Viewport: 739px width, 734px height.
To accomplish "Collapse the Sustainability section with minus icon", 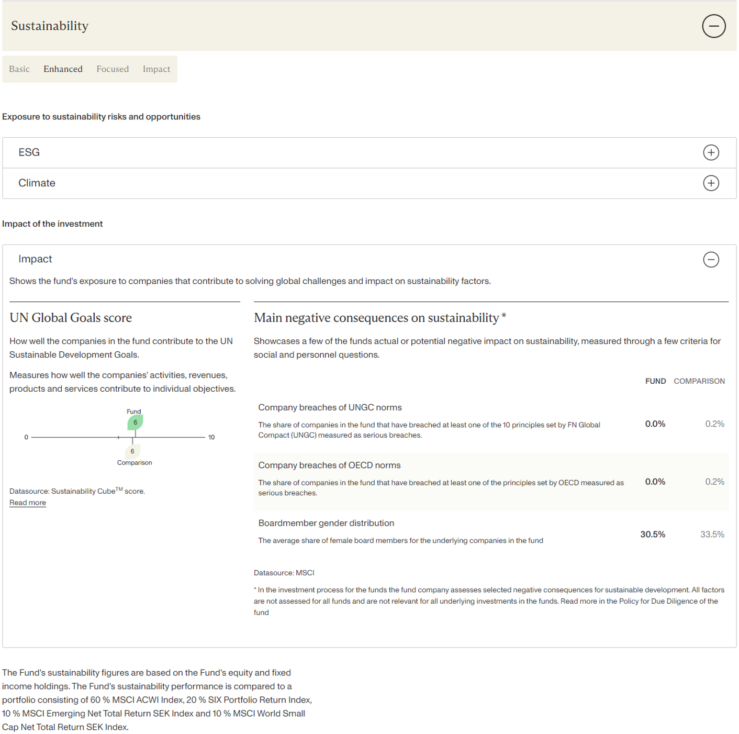I will pos(713,26).
